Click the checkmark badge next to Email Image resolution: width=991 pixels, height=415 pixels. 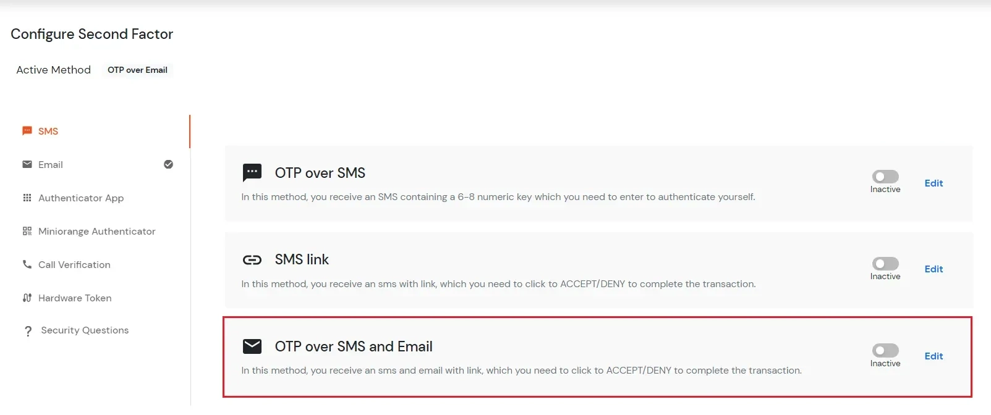pyautogui.click(x=168, y=164)
